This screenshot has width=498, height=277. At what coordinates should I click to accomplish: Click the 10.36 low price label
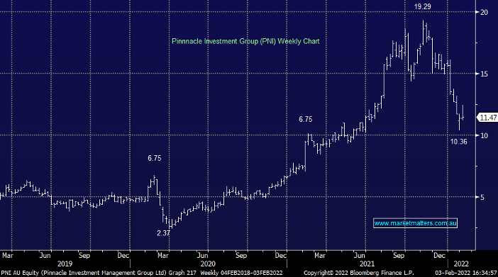[x=459, y=142]
